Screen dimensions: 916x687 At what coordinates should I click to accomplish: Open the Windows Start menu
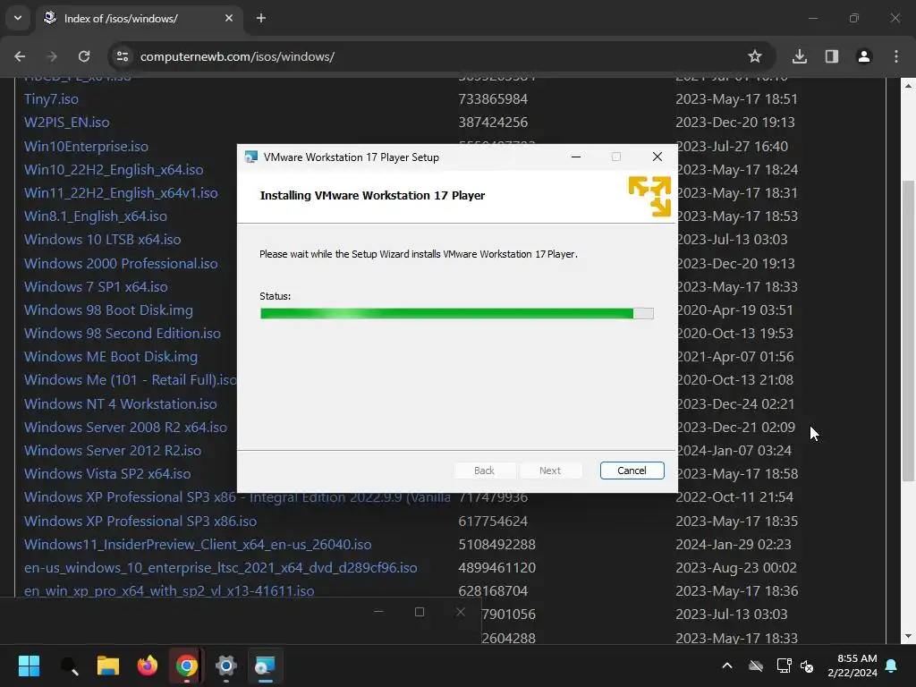pos(29,666)
